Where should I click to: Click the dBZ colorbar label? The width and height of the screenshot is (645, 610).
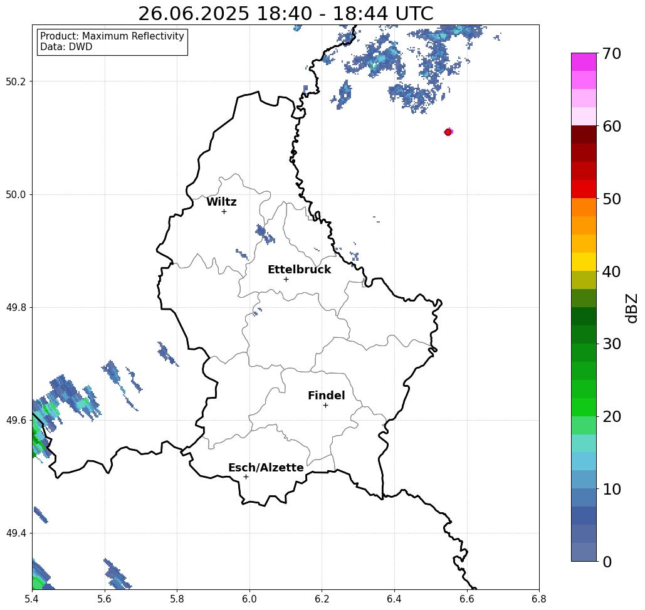point(632,308)
